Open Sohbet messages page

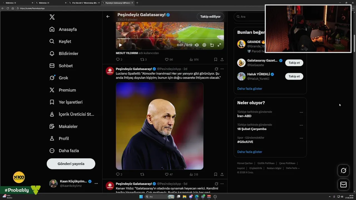tap(61, 66)
